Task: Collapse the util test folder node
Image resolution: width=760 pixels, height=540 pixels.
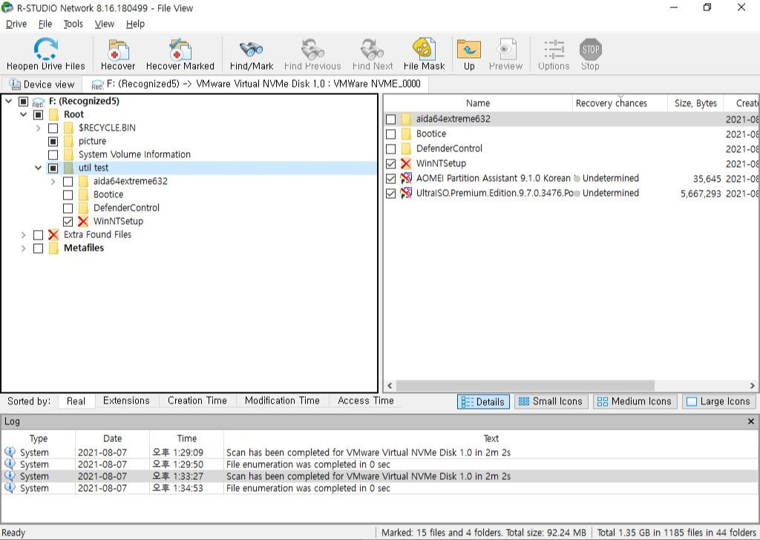Action: pyautogui.click(x=39, y=168)
